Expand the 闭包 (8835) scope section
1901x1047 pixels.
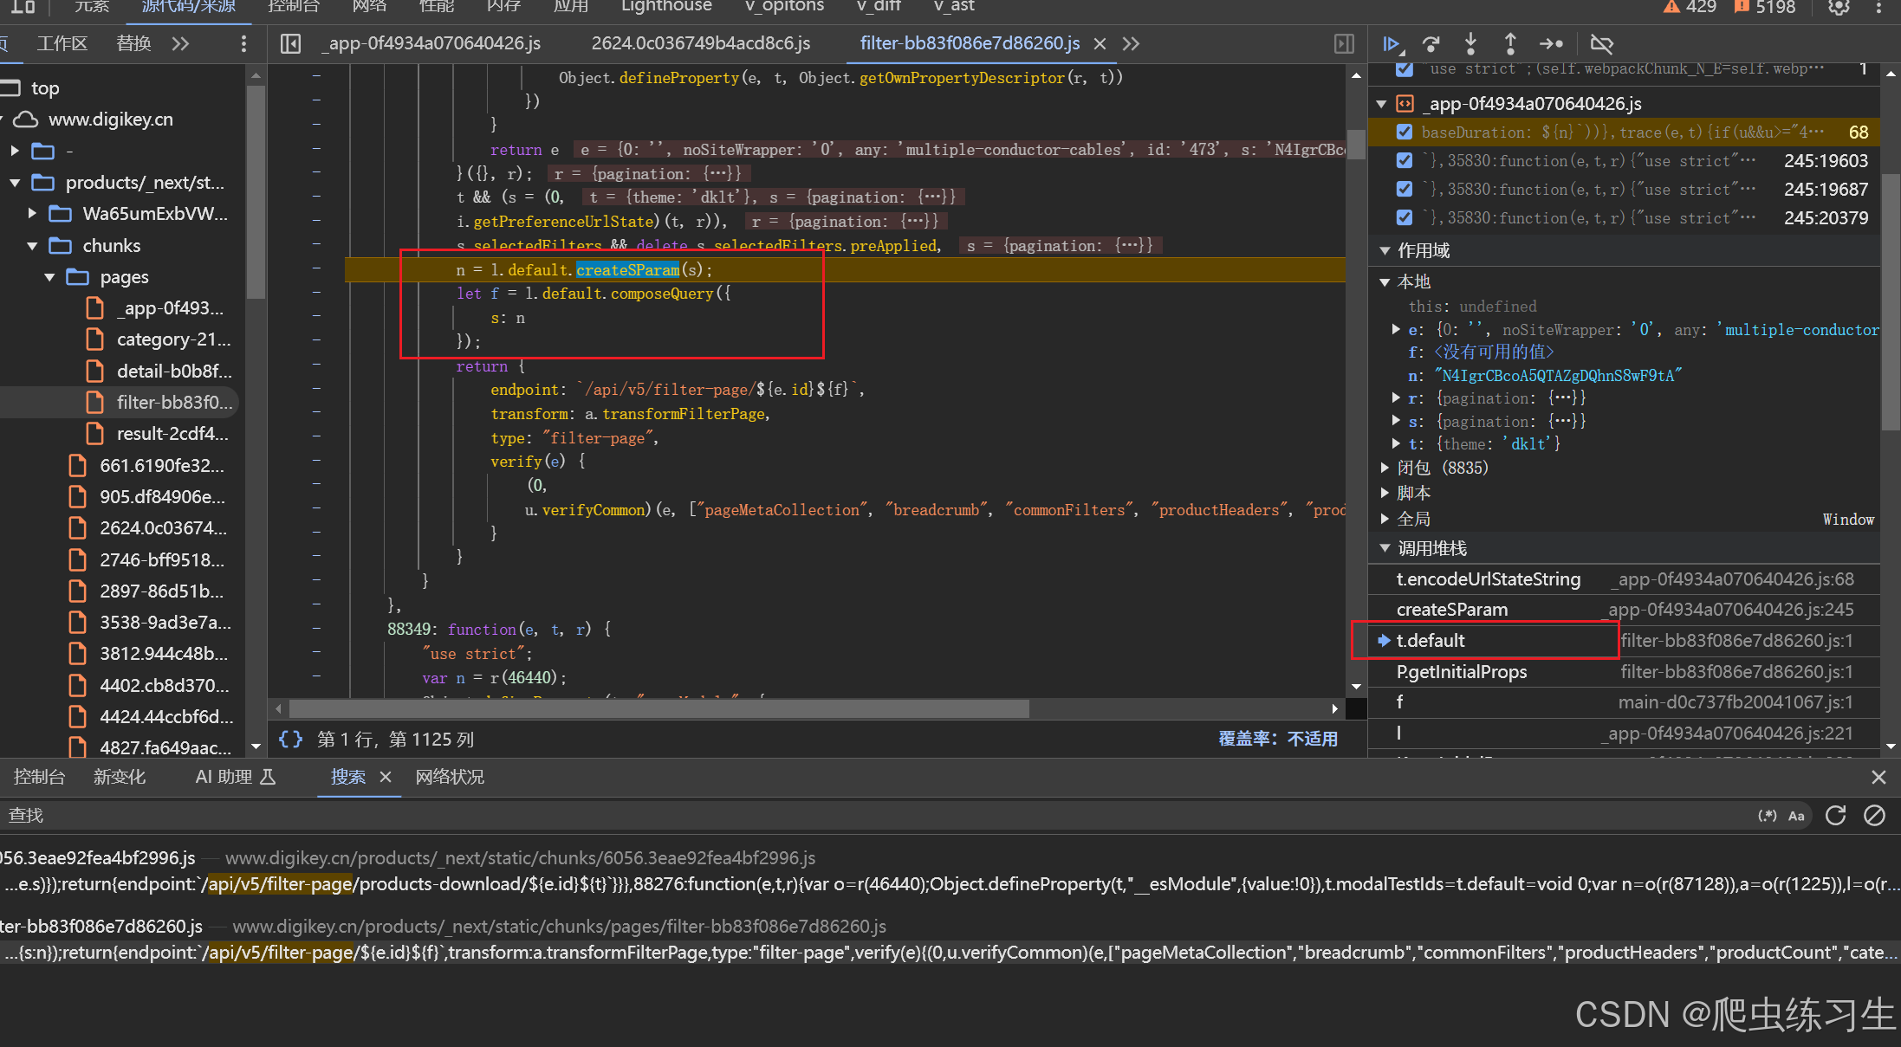pos(1385,468)
